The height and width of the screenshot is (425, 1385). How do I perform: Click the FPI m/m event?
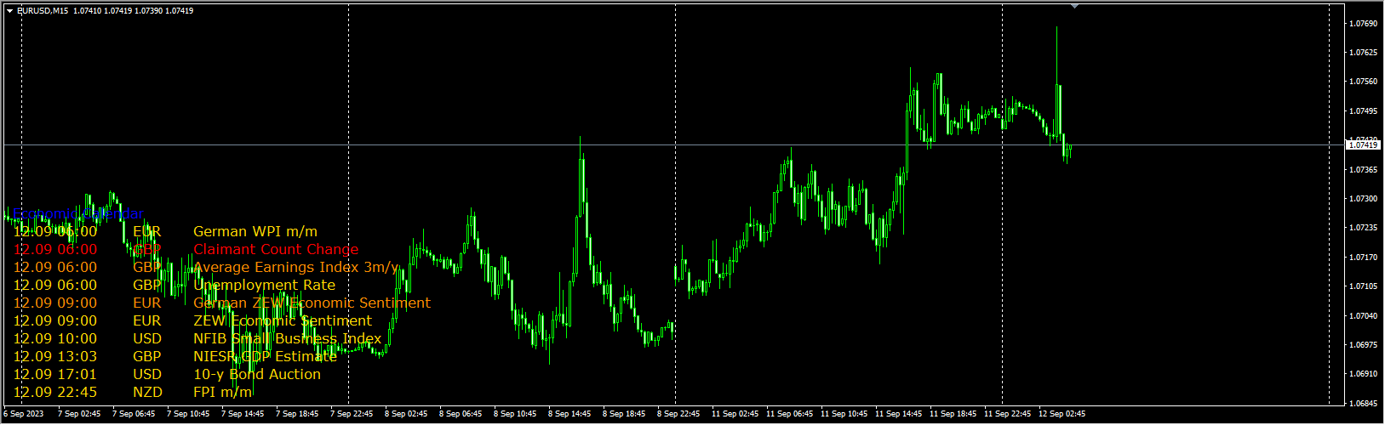[223, 392]
